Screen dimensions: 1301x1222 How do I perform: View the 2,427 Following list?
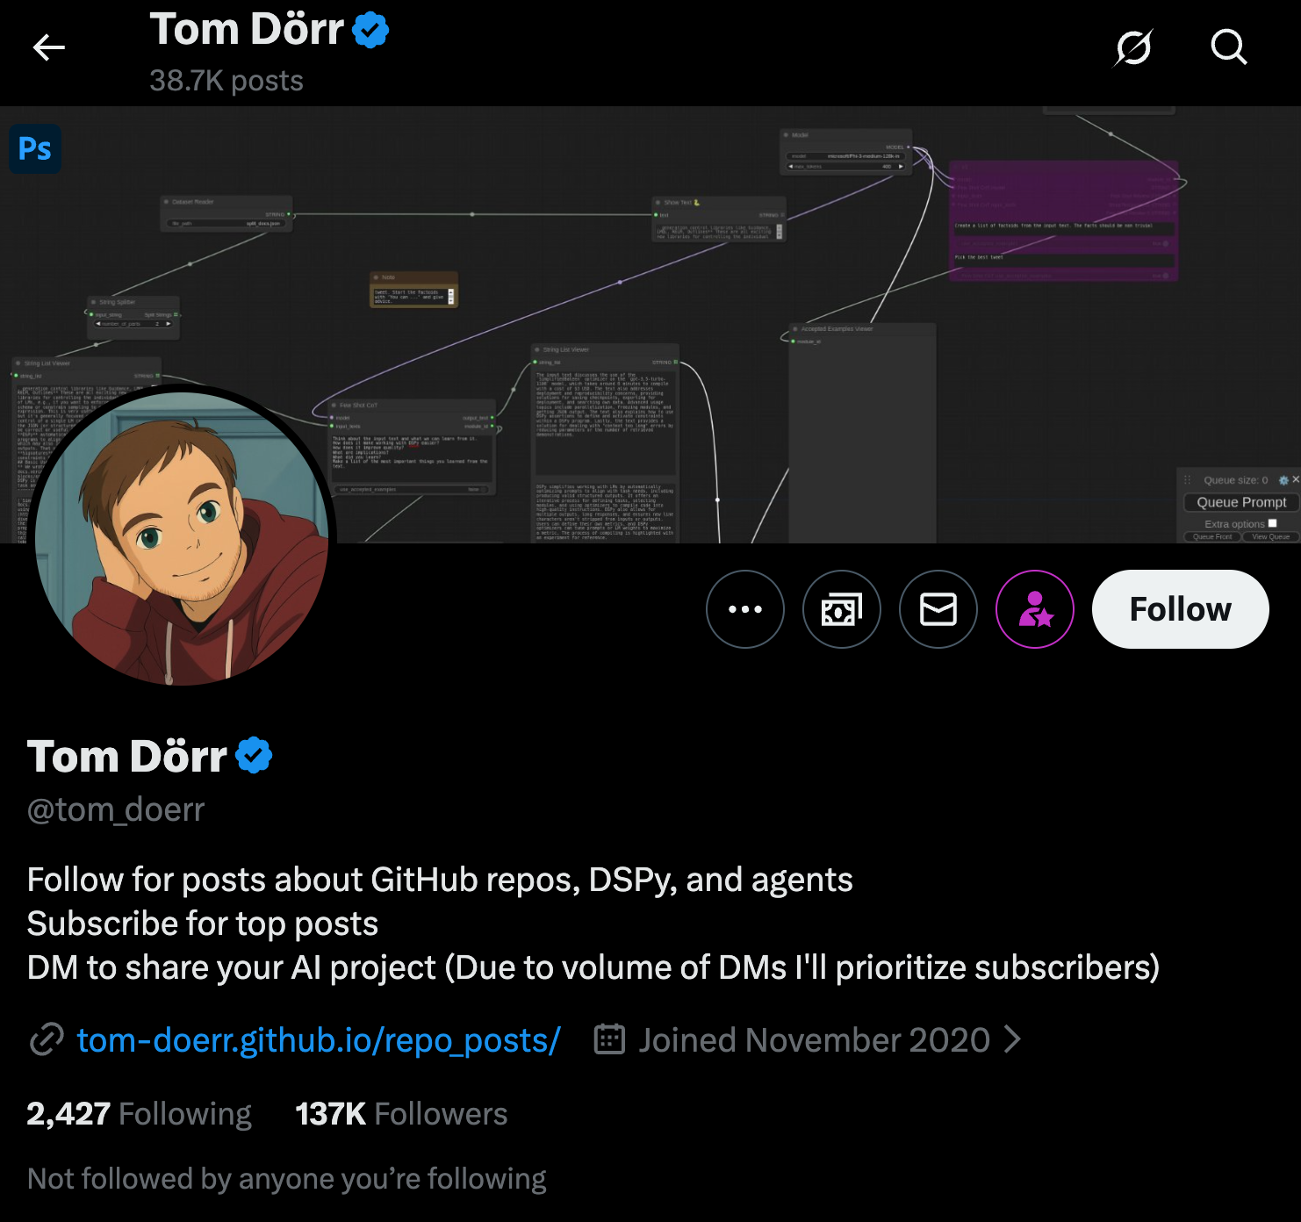coord(139,1114)
